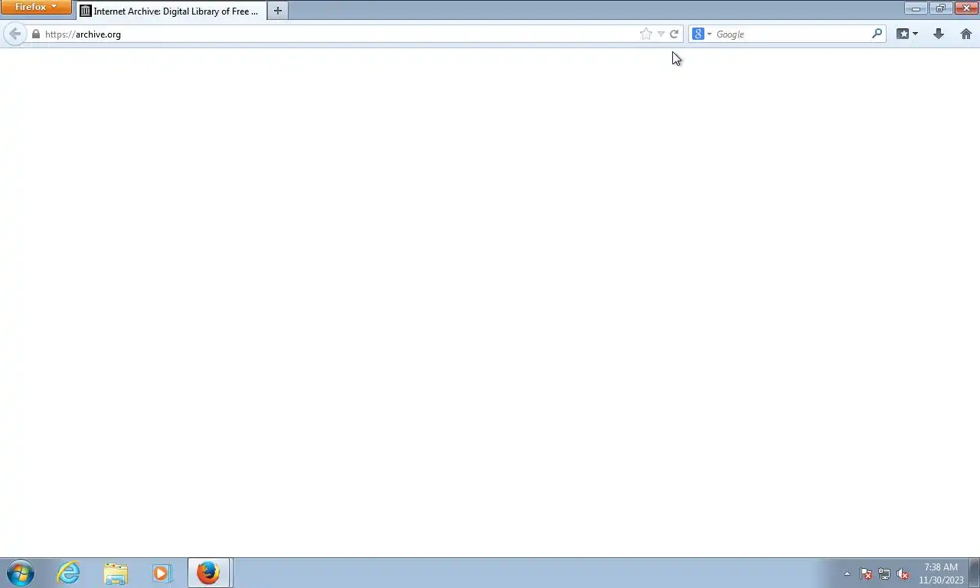Viewport: 980px width, 588px height.
Task: Focus the archive.org URL address field
Action: [339, 34]
